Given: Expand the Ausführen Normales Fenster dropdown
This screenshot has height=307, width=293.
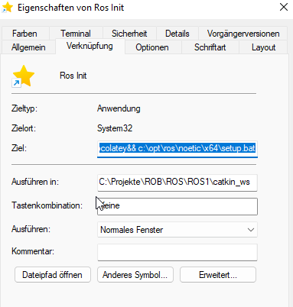Looking at the screenshot, I should tap(177, 230).
